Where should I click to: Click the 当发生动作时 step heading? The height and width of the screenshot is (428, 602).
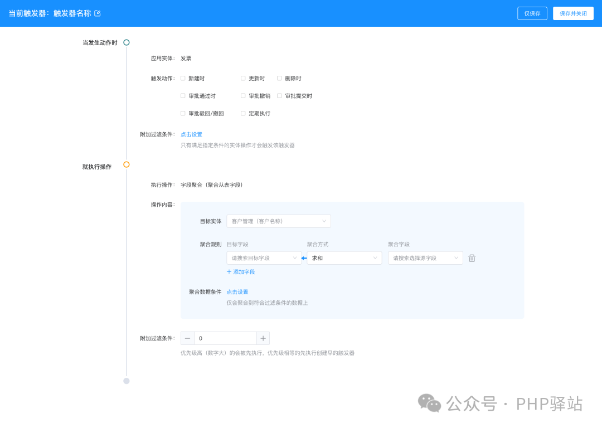click(x=100, y=42)
